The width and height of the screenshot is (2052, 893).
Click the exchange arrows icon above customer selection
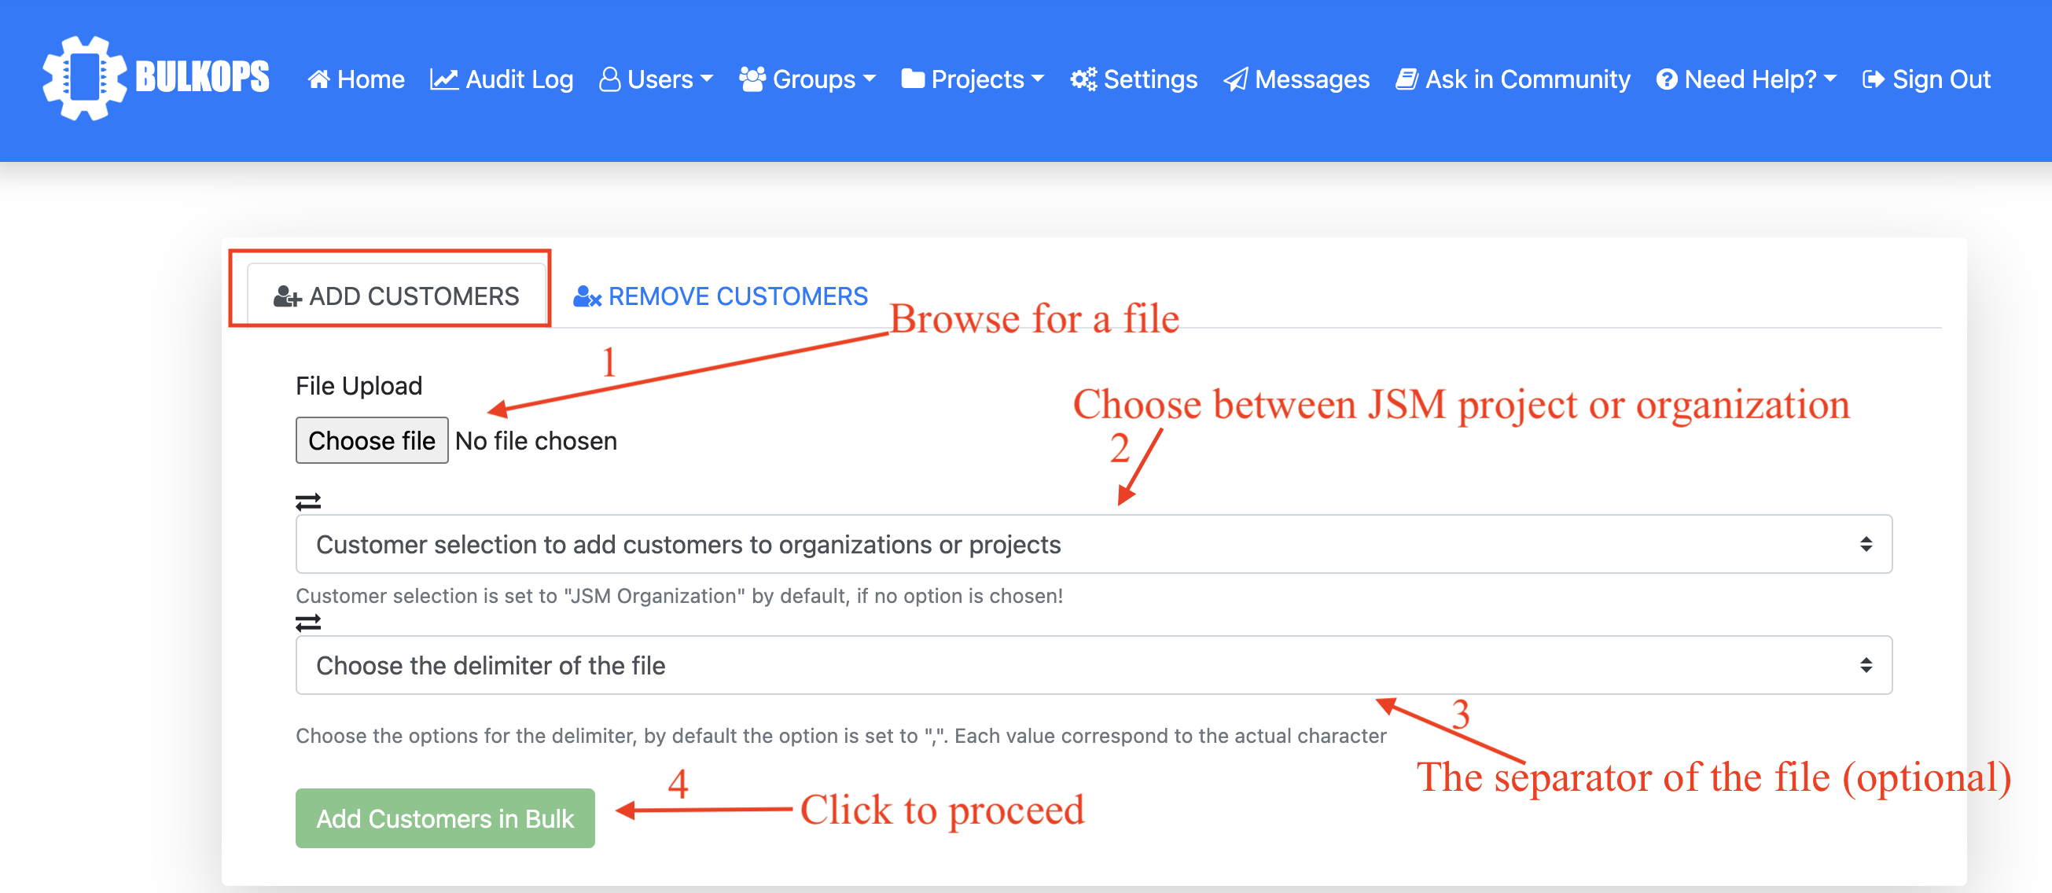pos(308,502)
